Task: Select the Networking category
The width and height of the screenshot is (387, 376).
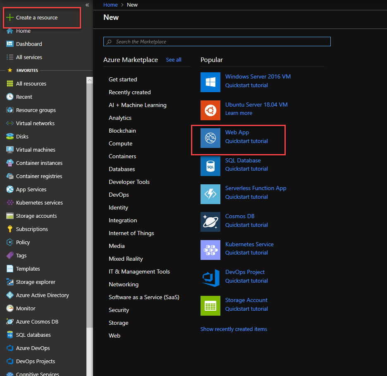Action: tap(123, 284)
